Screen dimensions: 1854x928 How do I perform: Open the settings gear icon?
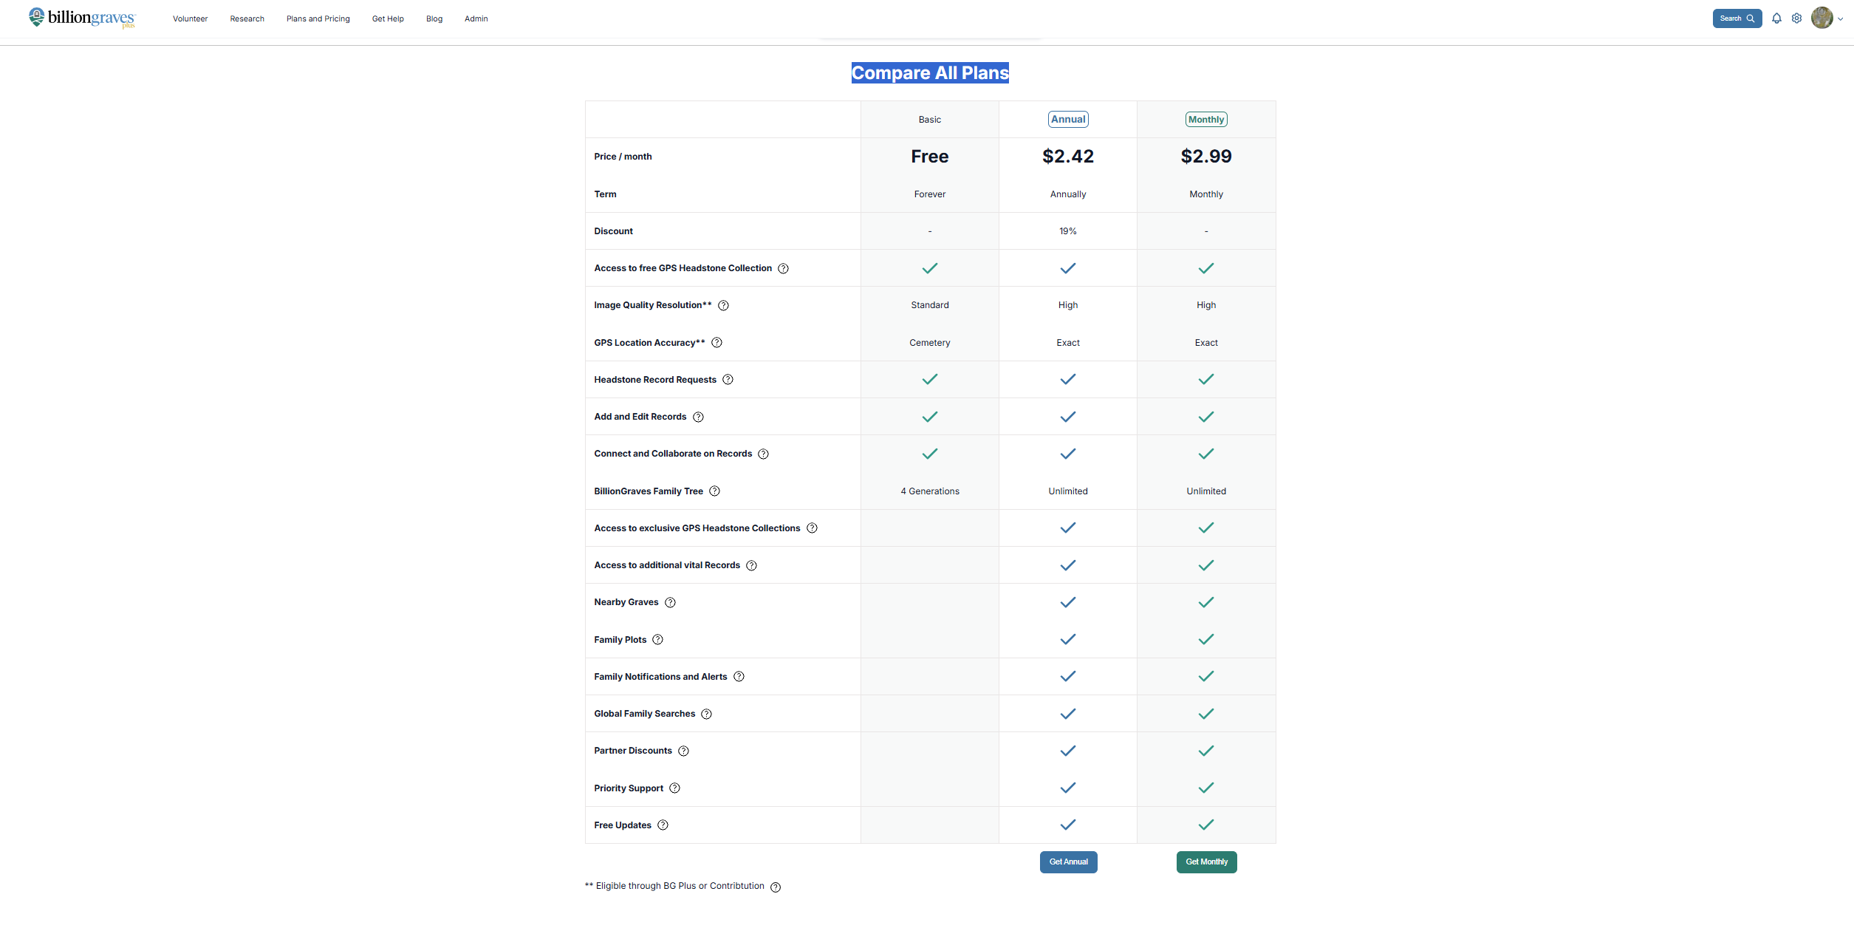click(x=1796, y=18)
